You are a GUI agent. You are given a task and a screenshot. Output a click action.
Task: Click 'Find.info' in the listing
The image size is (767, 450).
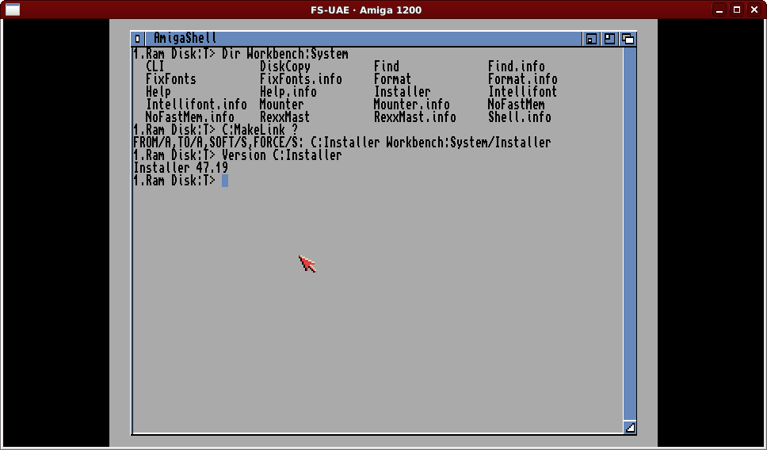tap(516, 66)
